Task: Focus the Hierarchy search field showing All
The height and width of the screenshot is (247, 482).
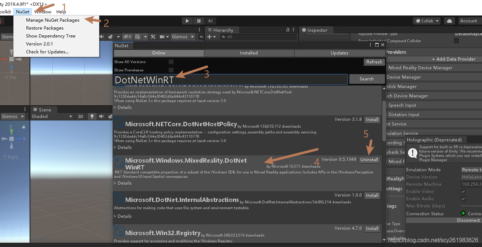Action: (259, 37)
